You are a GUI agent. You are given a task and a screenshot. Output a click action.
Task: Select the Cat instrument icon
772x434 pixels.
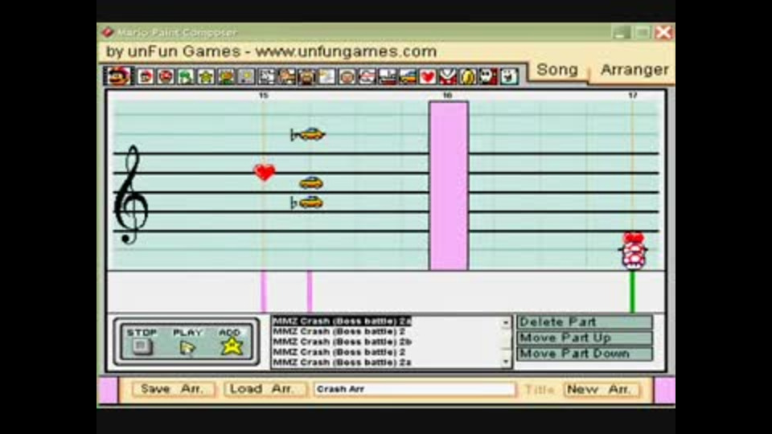pyautogui.click(x=286, y=77)
